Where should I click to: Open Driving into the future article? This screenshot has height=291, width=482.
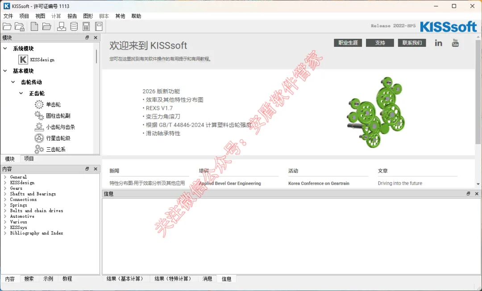400,183
